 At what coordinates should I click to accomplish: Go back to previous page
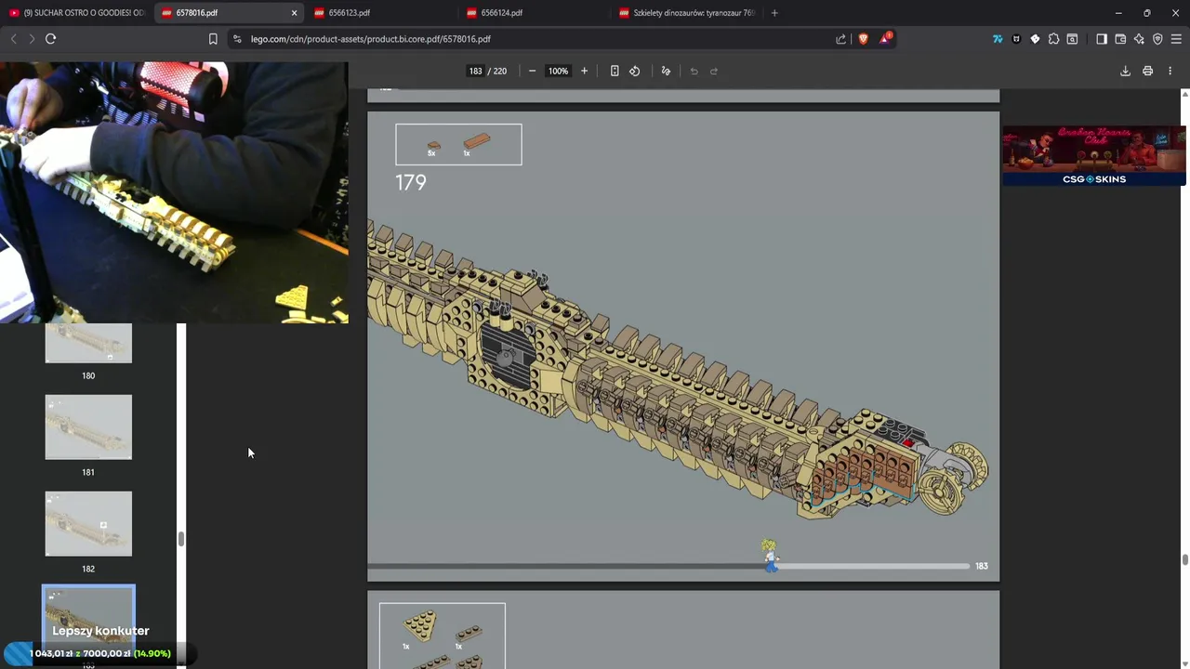pos(13,39)
